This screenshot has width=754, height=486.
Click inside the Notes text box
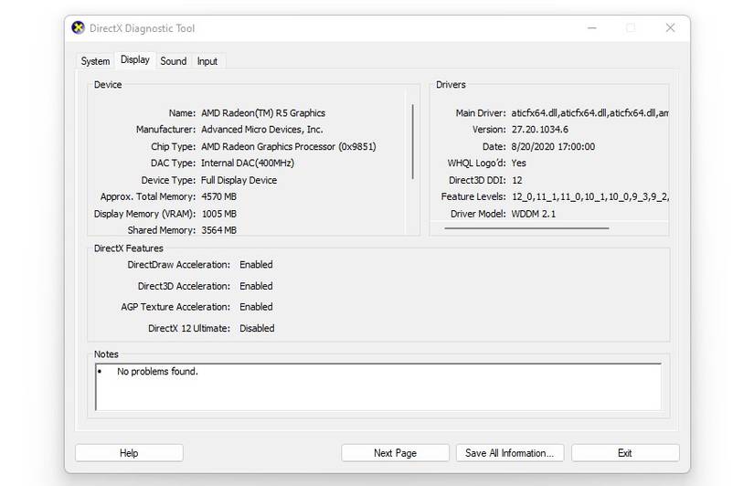[x=378, y=387]
